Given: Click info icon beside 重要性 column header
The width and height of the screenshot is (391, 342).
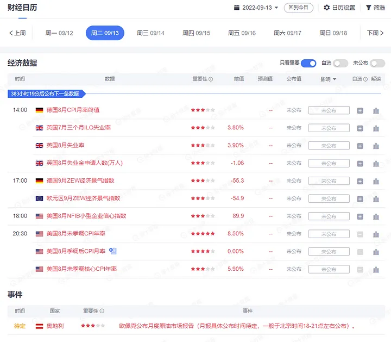Looking at the screenshot, I should [x=211, y=79].
